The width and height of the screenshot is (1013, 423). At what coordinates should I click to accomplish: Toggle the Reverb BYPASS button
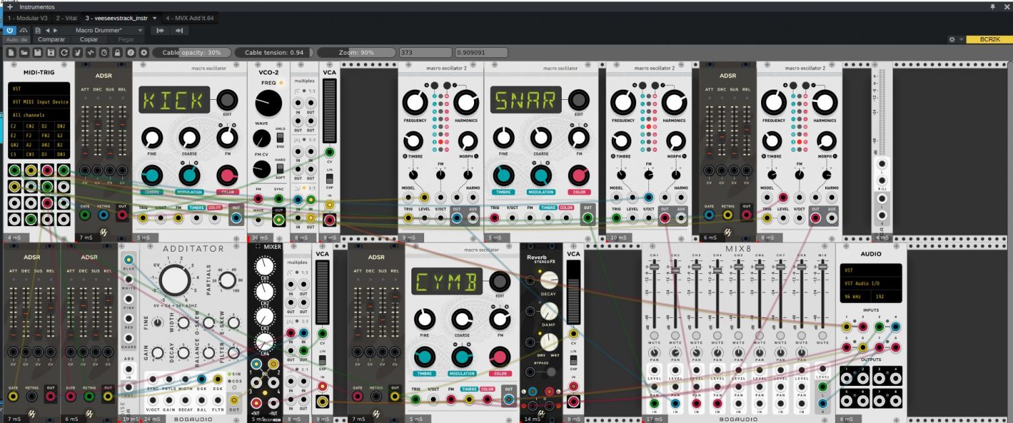click(551, 372)
